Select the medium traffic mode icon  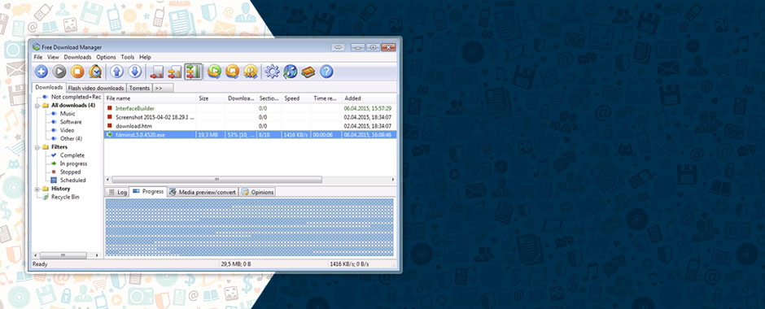point(174,72)
